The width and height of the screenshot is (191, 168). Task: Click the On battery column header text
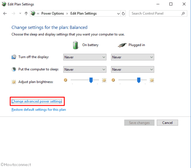pyautogui.click(x=90, y=45)
